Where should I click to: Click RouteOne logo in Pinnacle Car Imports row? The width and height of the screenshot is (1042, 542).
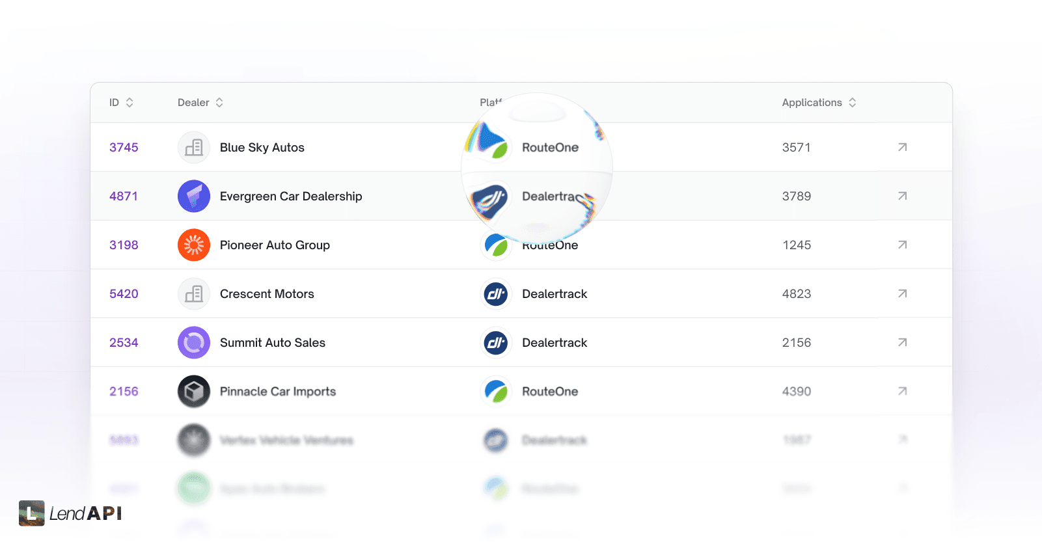[x=496, y=392]
